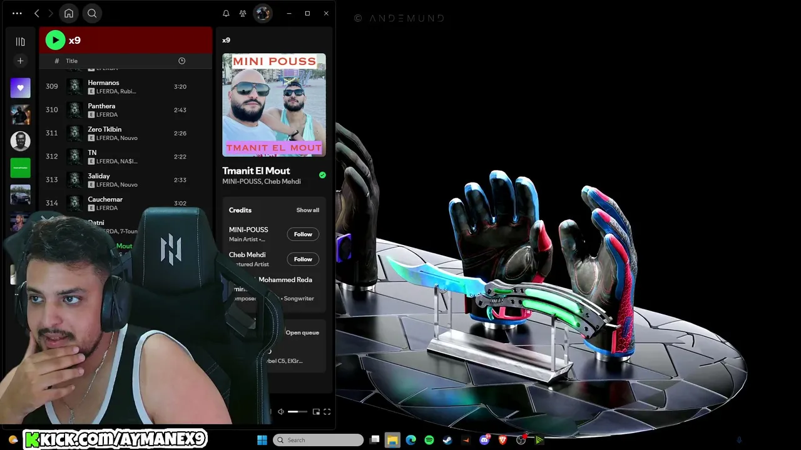Open MINI-POUSS artist link below song title
This screenshot has width=801, height=450.
tap(242, 182)
